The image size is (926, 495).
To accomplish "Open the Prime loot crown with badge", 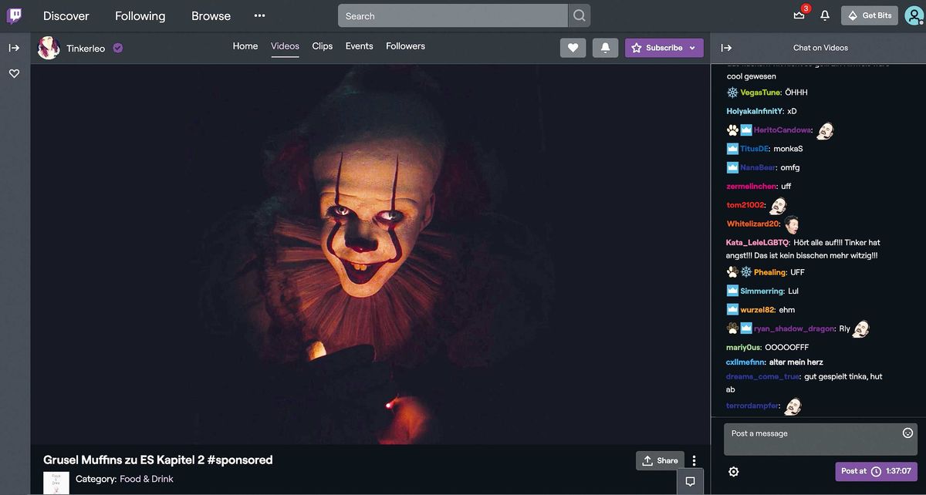I will [799, 15].
